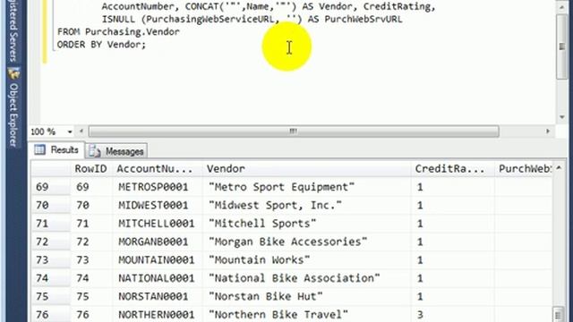573x322 pixels.
Task: Click the editor horizontal scrollbar thumb
Action: (x=294, y=131)
